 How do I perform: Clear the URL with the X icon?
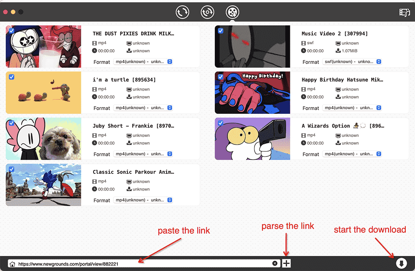[275, 263]
